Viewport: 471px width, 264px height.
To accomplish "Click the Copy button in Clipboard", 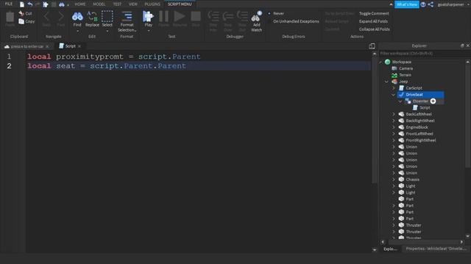I will tap(26, 21).
